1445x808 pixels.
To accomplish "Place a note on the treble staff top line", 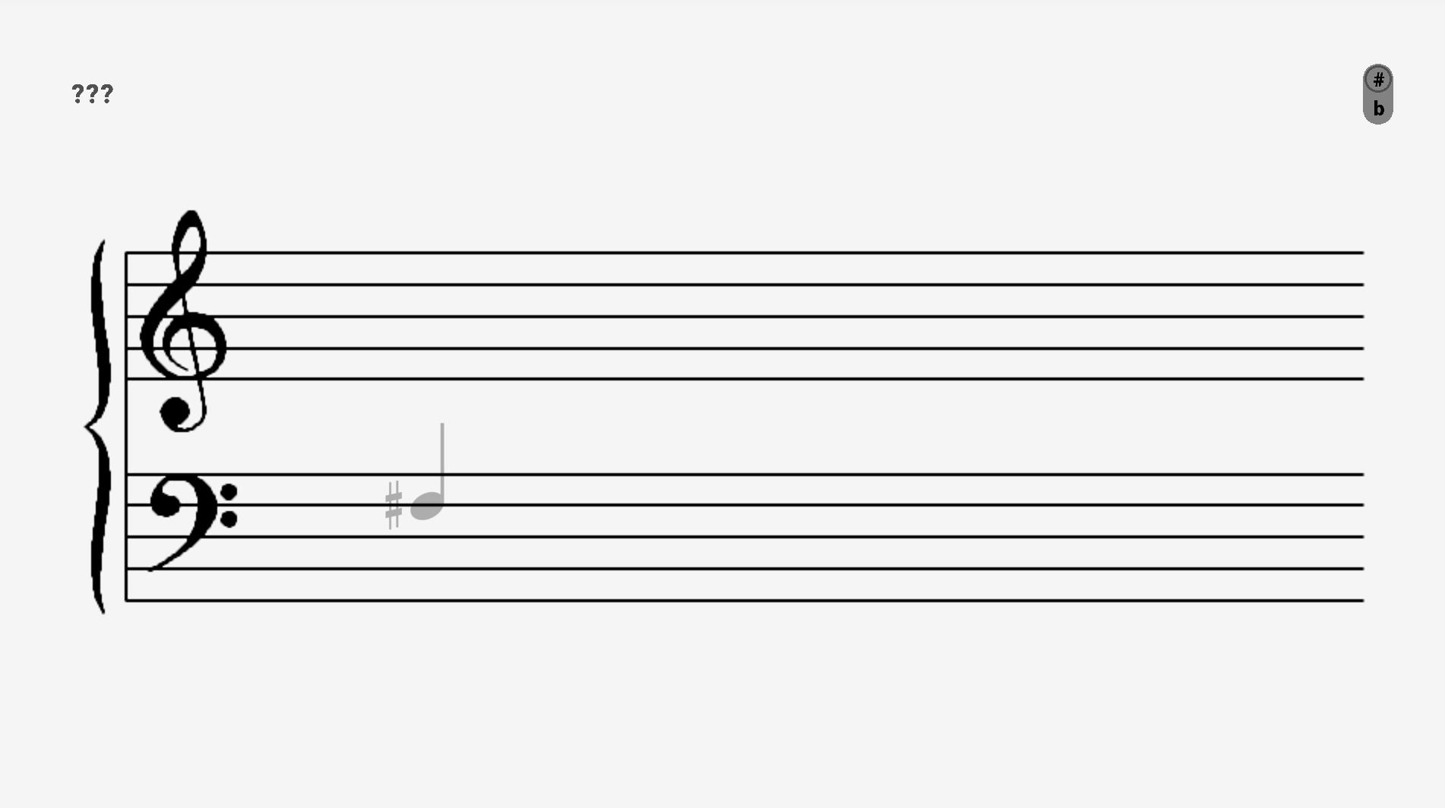I will click(x=745, y=252).
